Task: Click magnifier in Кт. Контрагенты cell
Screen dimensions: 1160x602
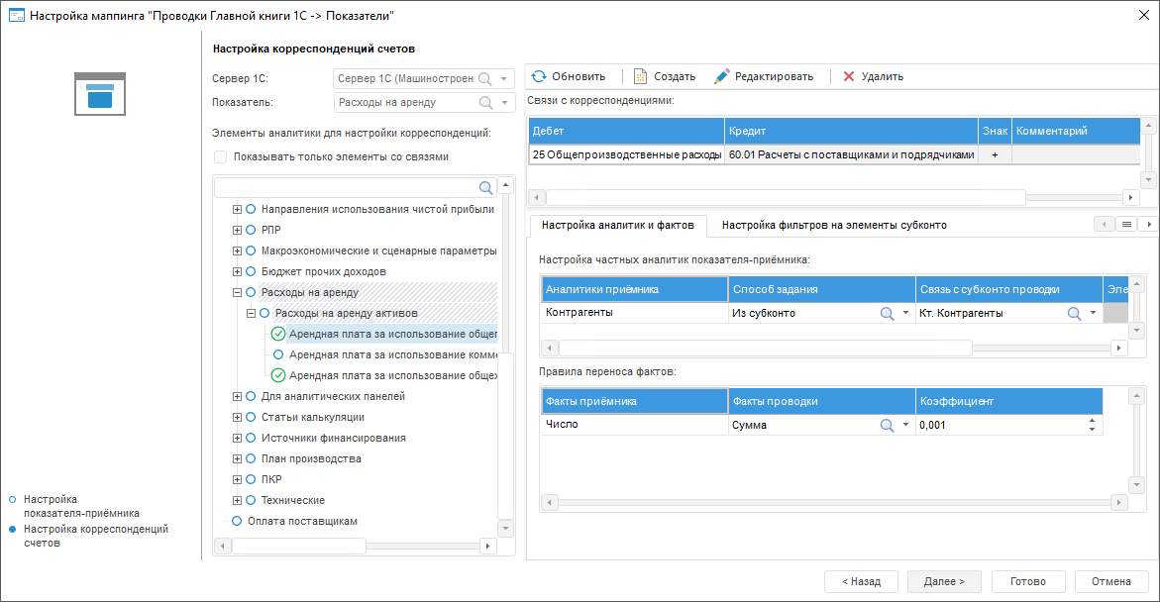Action: click(x=1074, y=313)
